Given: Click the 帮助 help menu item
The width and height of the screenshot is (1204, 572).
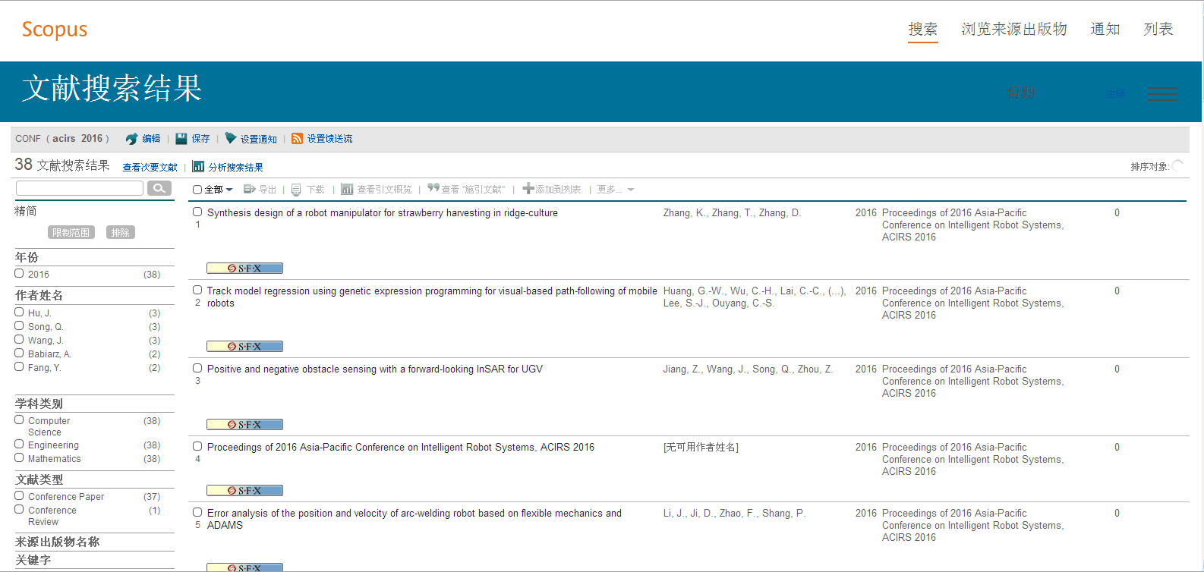Looking at the screenshot, I should [x=1022, y=93].
